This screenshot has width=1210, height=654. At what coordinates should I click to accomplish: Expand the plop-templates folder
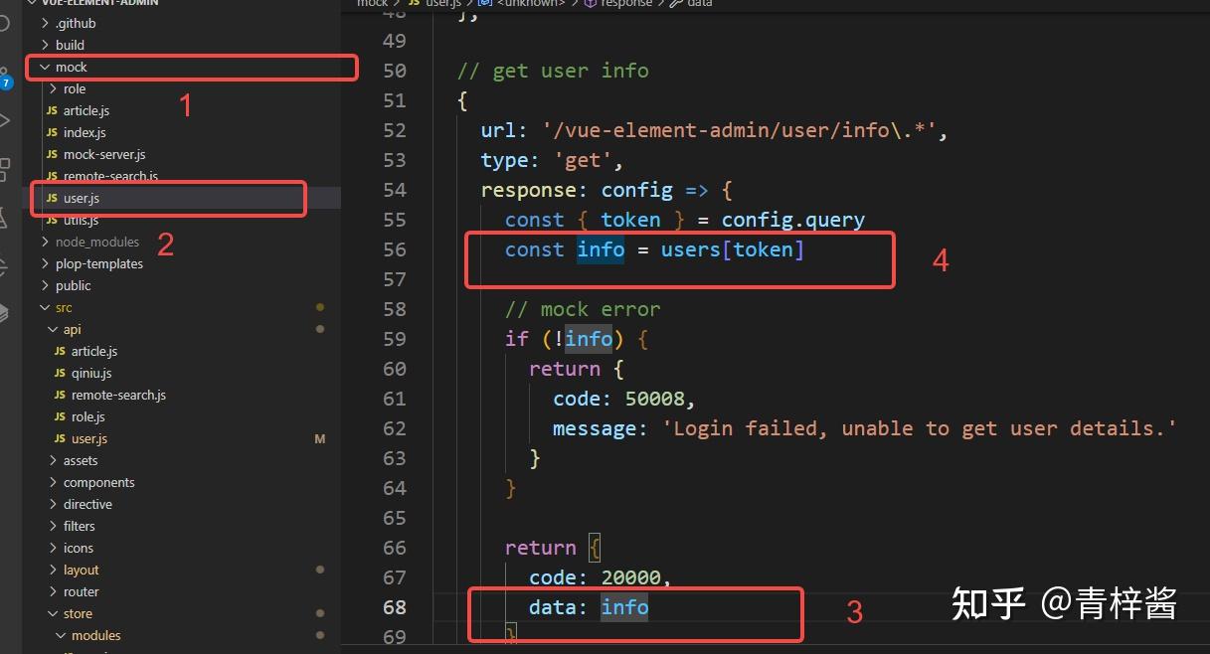(x=99, y=263)
